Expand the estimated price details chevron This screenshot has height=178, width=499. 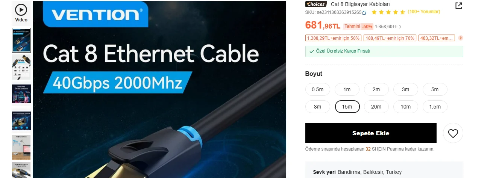(x=400, y=27)
